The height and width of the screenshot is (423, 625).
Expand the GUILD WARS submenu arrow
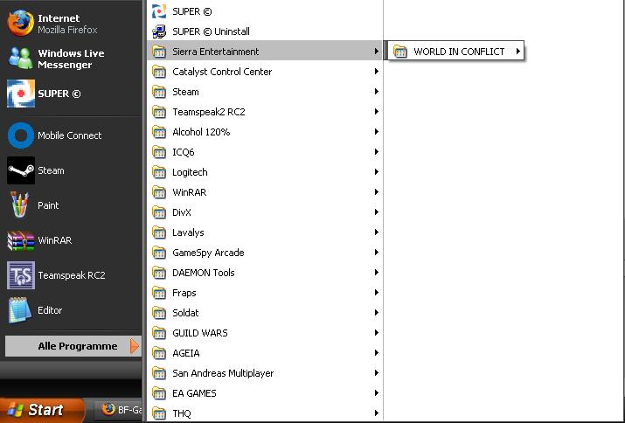click(x=376, y=332)
